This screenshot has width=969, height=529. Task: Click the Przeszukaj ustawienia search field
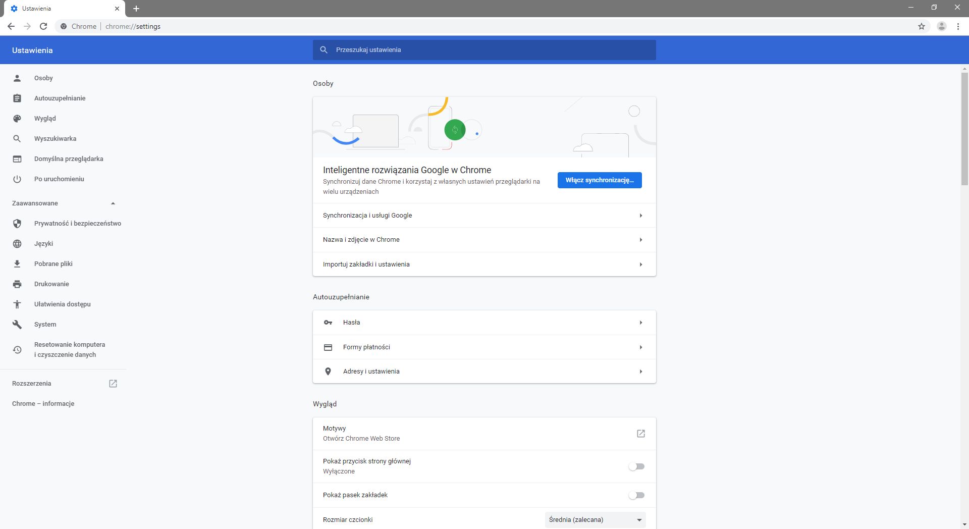pyautogui.click(x=484, y=49)
